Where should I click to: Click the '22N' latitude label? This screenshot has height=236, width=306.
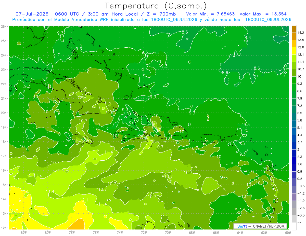coord(4,84)
